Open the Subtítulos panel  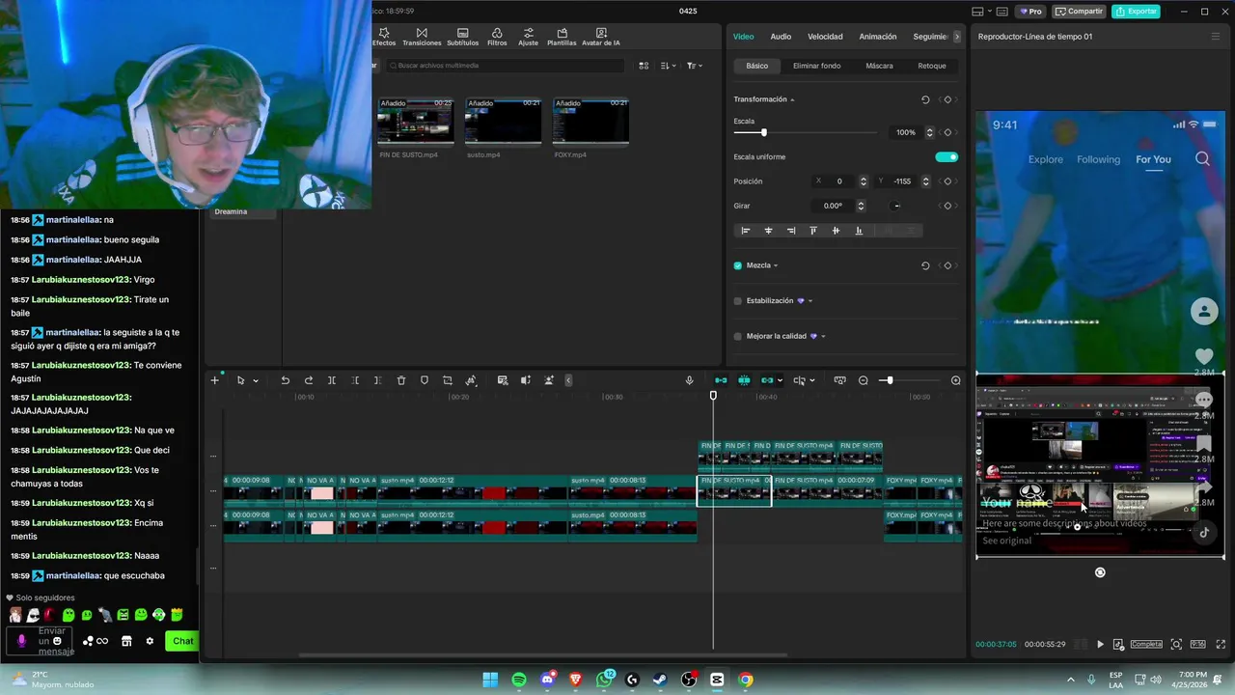click(x=463, y=37)
